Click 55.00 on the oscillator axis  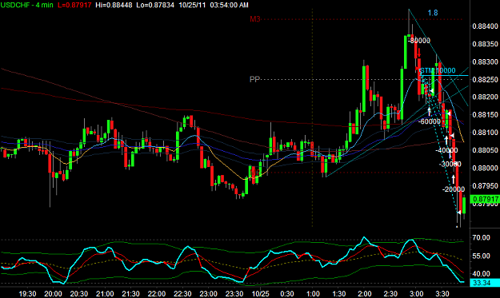[x=481, y=256]
